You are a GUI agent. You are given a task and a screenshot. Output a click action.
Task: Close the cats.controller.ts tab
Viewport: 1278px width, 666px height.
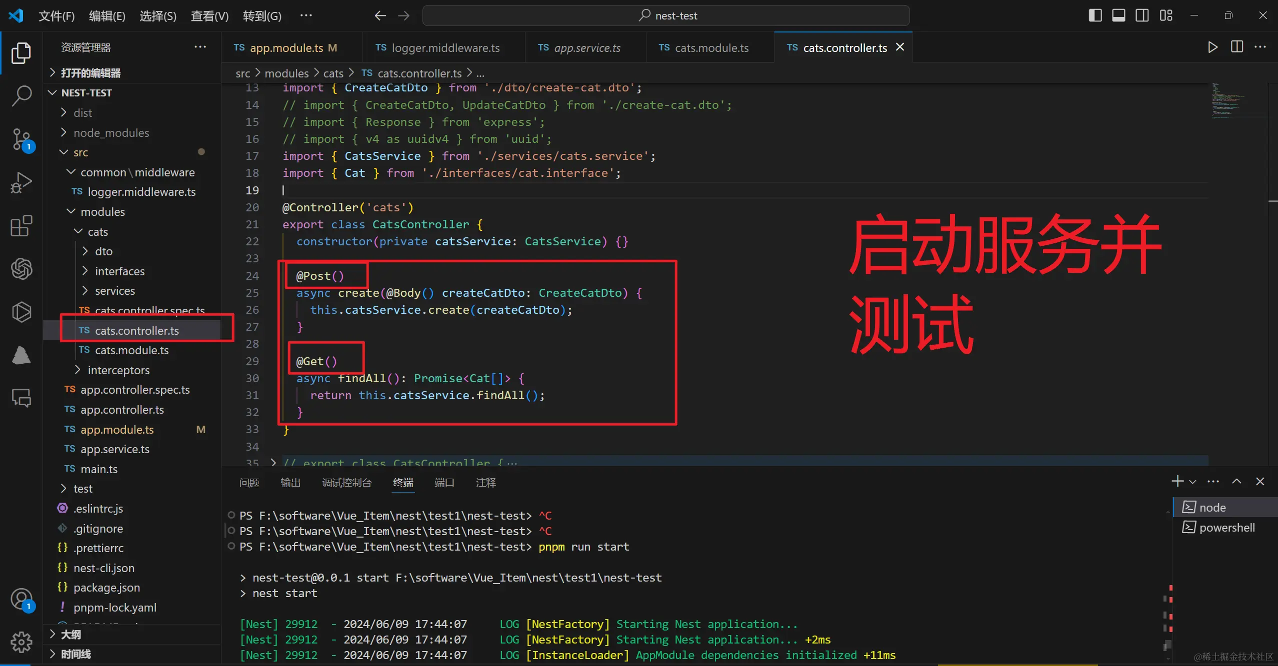[x=900, y=47]
